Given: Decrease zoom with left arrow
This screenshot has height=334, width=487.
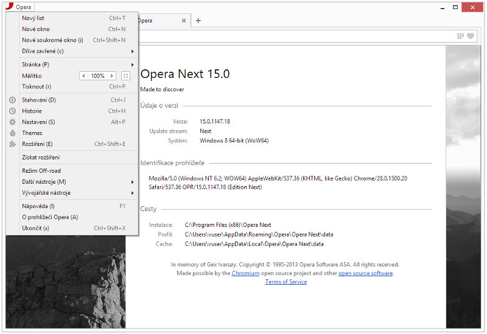Looking at the screenshot, I should click(x=83, y=75).
